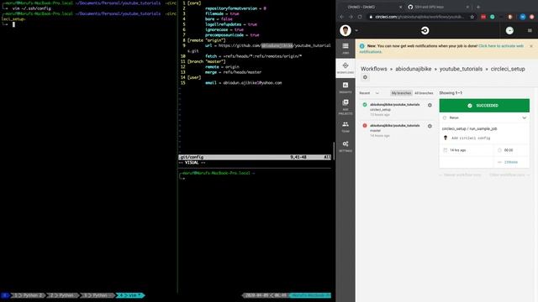Select tmux window 4 vim tab
This screenshot has width=538, height=302.
click(130, 295)
